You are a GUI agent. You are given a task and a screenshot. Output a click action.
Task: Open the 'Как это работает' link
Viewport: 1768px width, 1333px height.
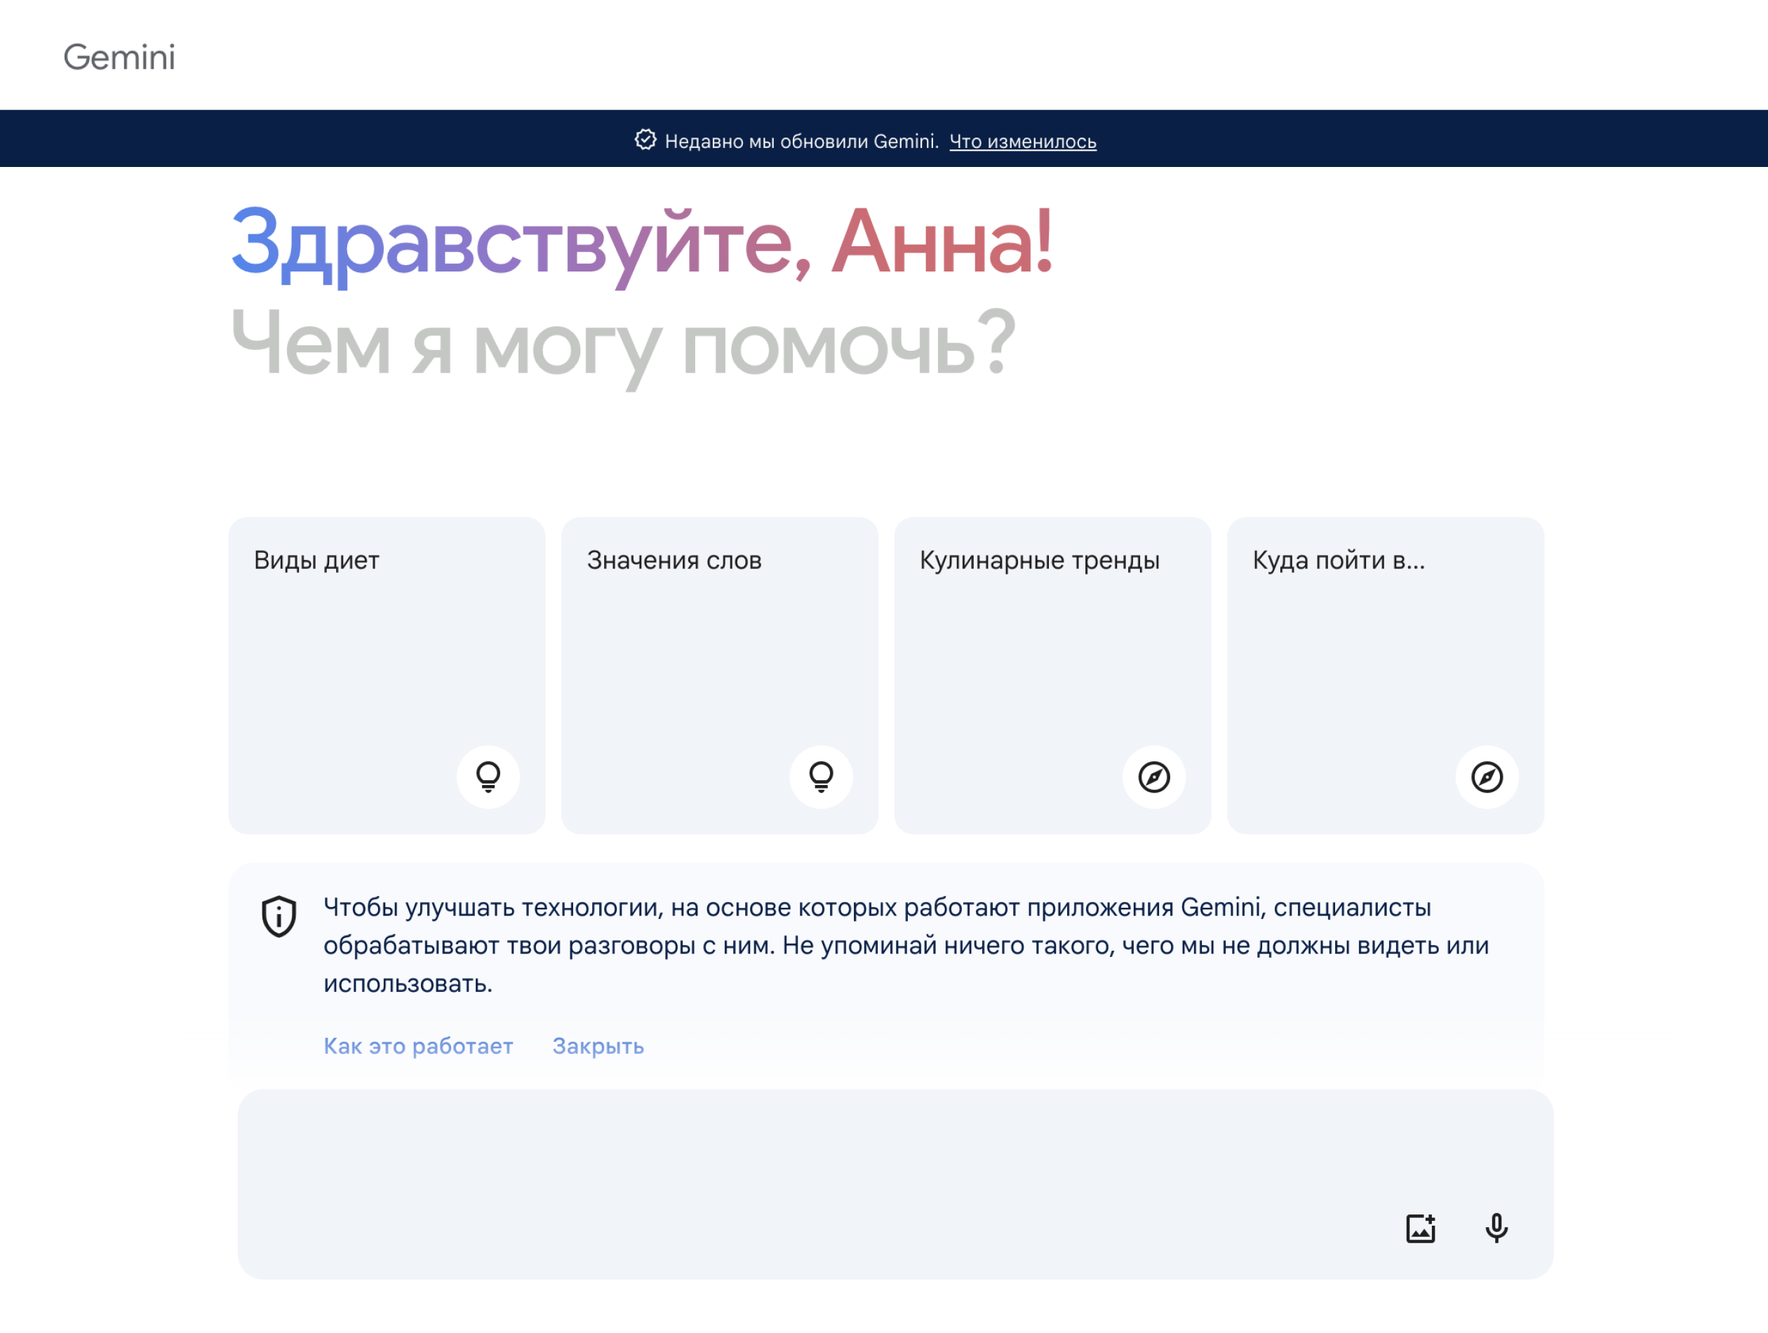tap(418, 1045)
